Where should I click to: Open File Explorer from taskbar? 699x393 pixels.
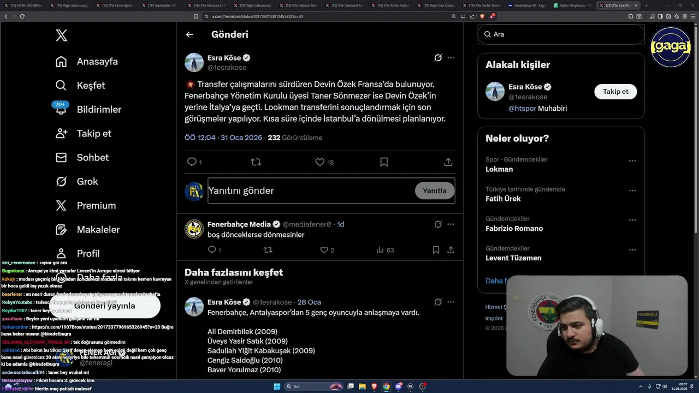click(363, 386)
